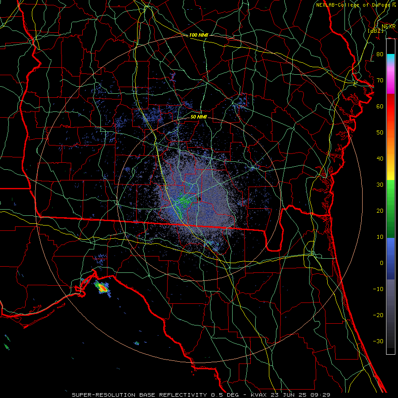Click the "50 NMI" range ring label
This screenshot has width=398, height=398.
tap(199, 117)
